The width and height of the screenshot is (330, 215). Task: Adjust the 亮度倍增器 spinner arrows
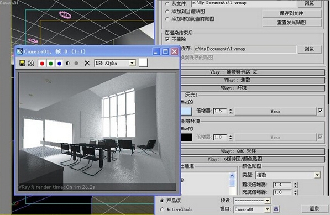(296, 192)
